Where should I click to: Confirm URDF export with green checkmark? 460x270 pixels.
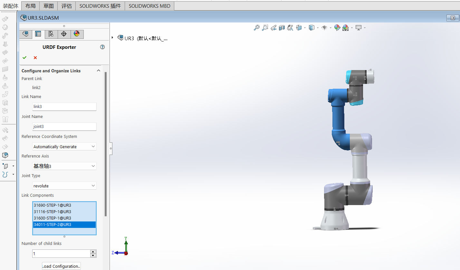click(24, 58)
